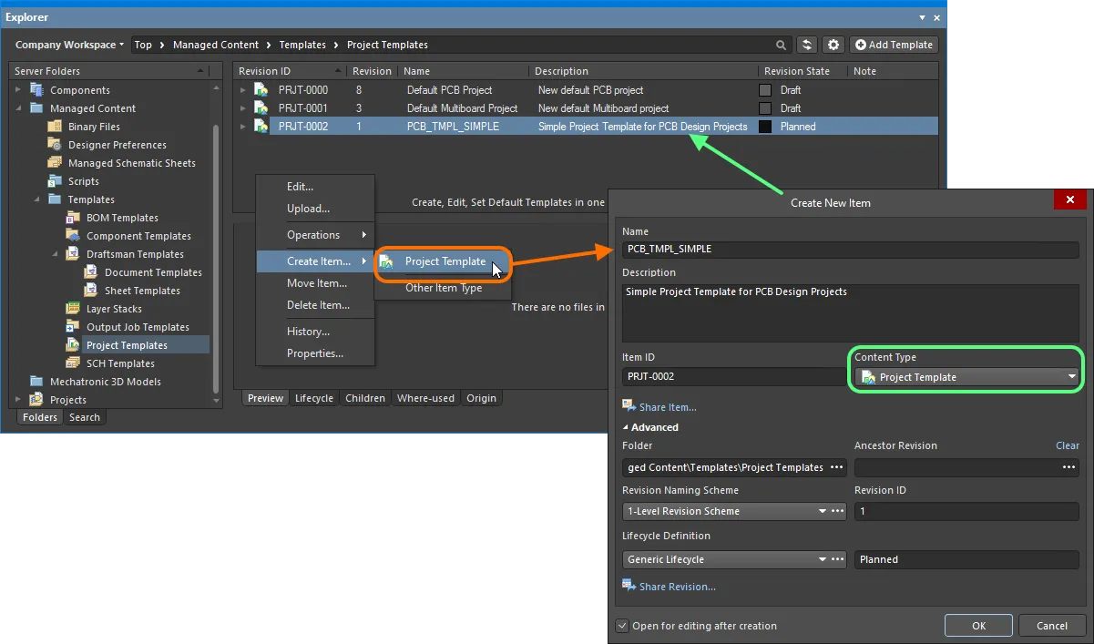Click the Share Revision icon
1094x644 pixels.
pos(629,585)
